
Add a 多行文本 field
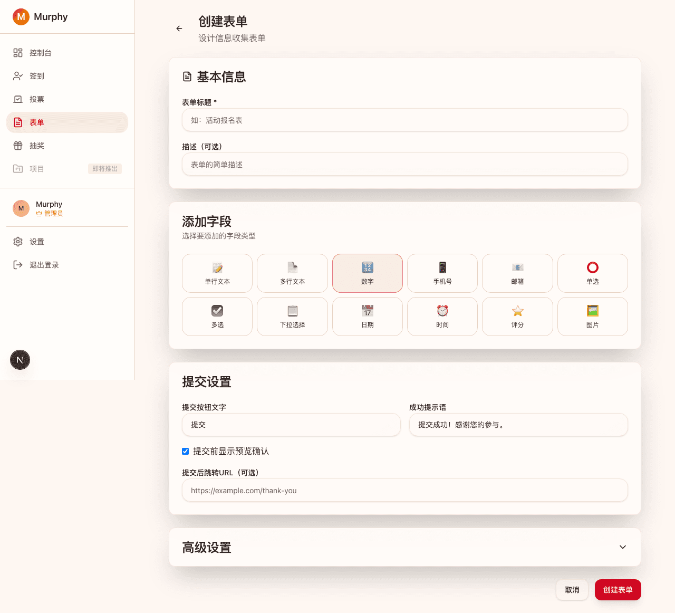point(292,273)
